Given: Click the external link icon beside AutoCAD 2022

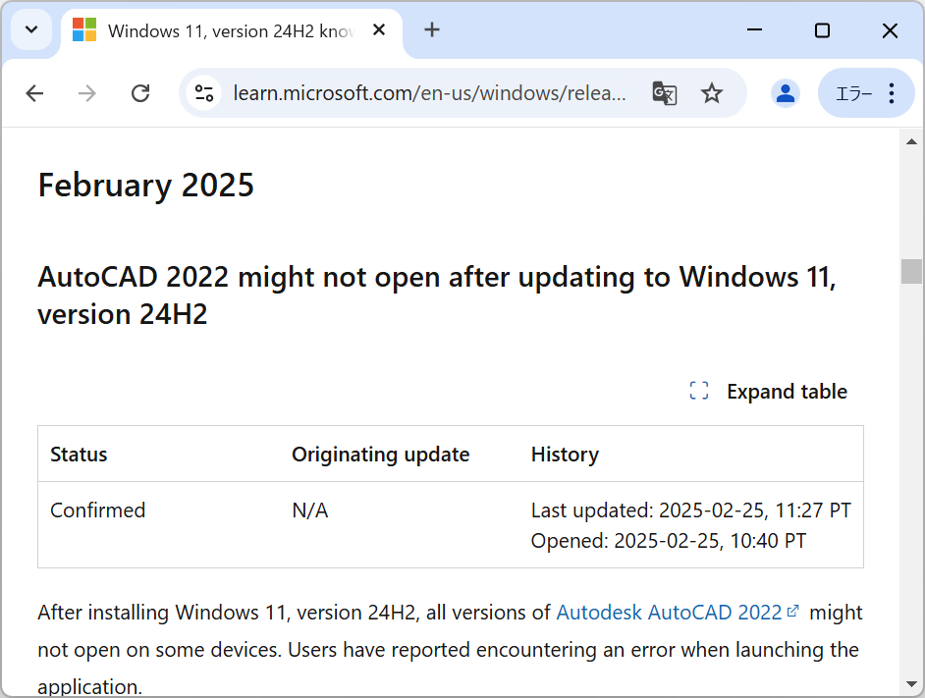Looking at the screenshot, I should point(791,610).
